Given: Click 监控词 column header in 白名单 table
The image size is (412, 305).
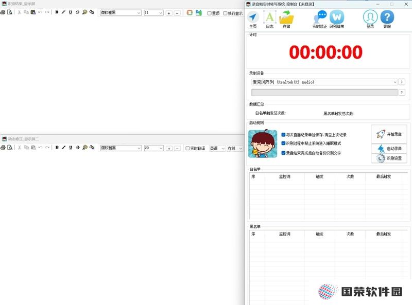Looking at the screenshot, I should (x=285, y=176).
